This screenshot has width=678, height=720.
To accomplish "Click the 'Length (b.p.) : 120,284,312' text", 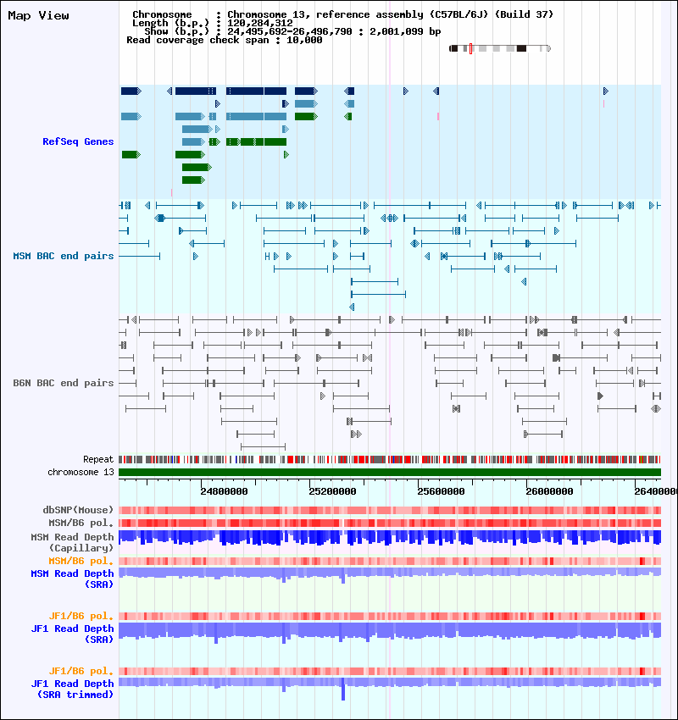I will click(x=213, y=23).
